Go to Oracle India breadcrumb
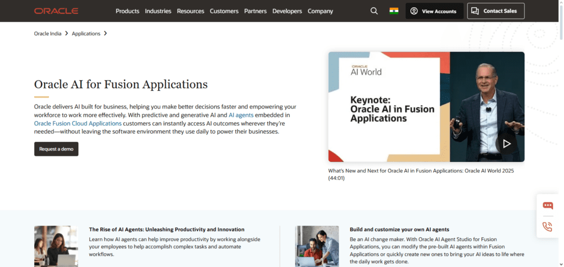The height and width of the screenshot is (267, 564). click(x=47, y=34)
